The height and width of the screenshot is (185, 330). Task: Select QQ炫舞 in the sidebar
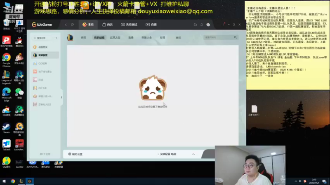[x=45, y=63]
